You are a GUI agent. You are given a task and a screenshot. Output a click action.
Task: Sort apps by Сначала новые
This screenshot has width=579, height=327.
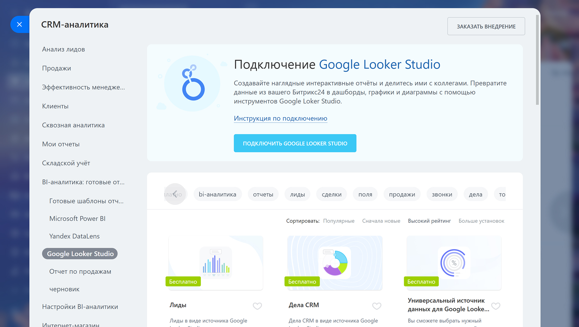tap(381, 221)
